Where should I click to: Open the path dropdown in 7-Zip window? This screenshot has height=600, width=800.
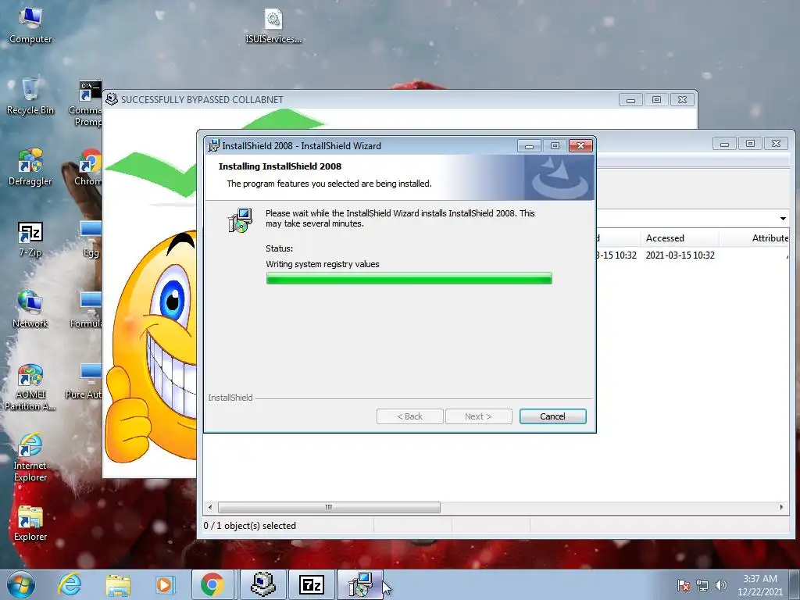coord(783,219)
